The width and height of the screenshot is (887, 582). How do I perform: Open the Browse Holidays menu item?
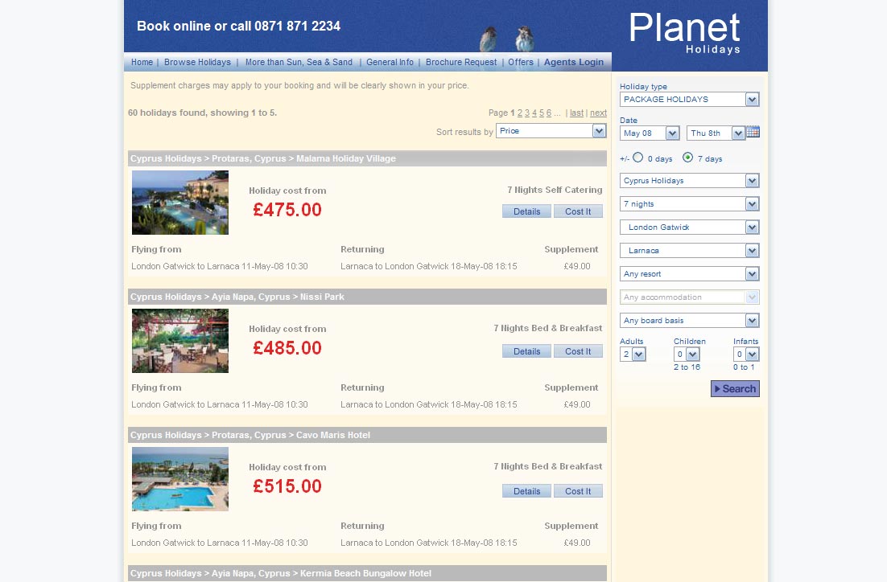click(x=197, y=63)
